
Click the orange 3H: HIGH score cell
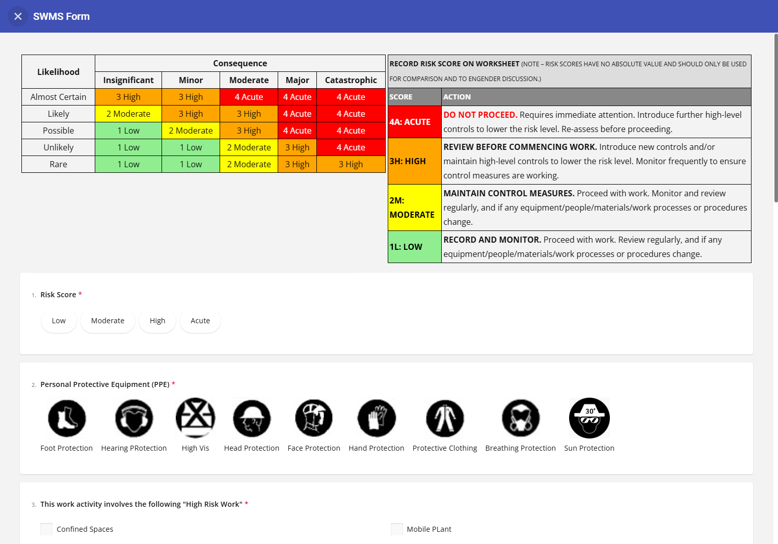point(415,161)
